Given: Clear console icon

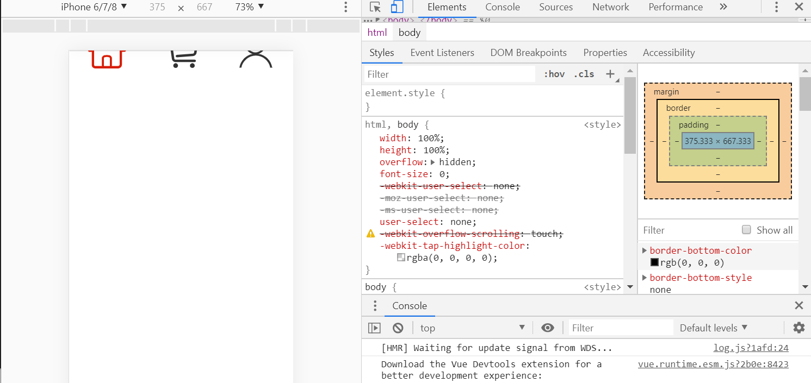Looking at the screenshot, I should pyautogui.click(x=398, y=328).
